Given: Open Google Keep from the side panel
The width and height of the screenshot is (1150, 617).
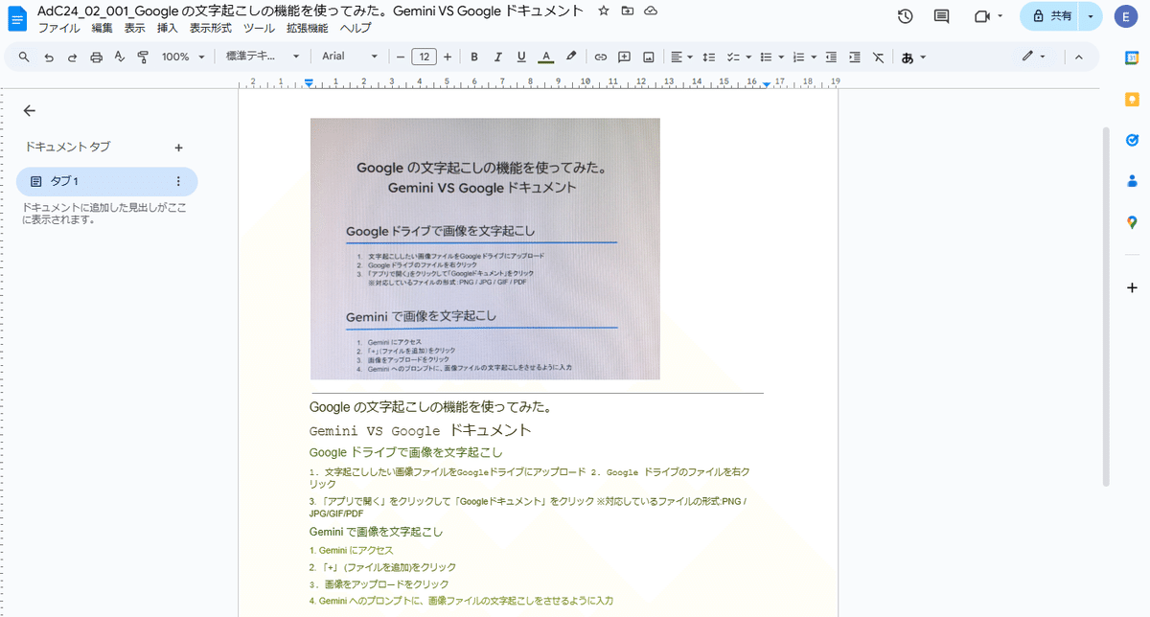Looking at the screenshot, I should coord(1132,99).
